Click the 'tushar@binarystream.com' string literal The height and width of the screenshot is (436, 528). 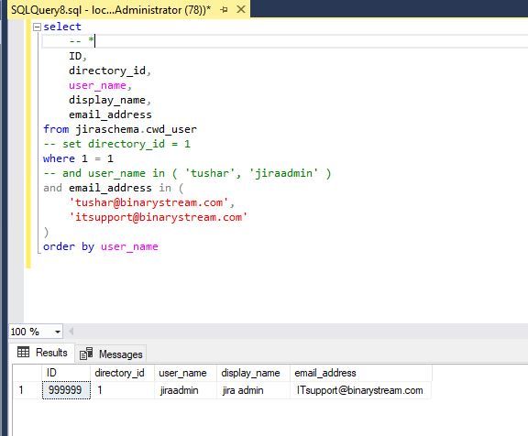tap(148, 202)
